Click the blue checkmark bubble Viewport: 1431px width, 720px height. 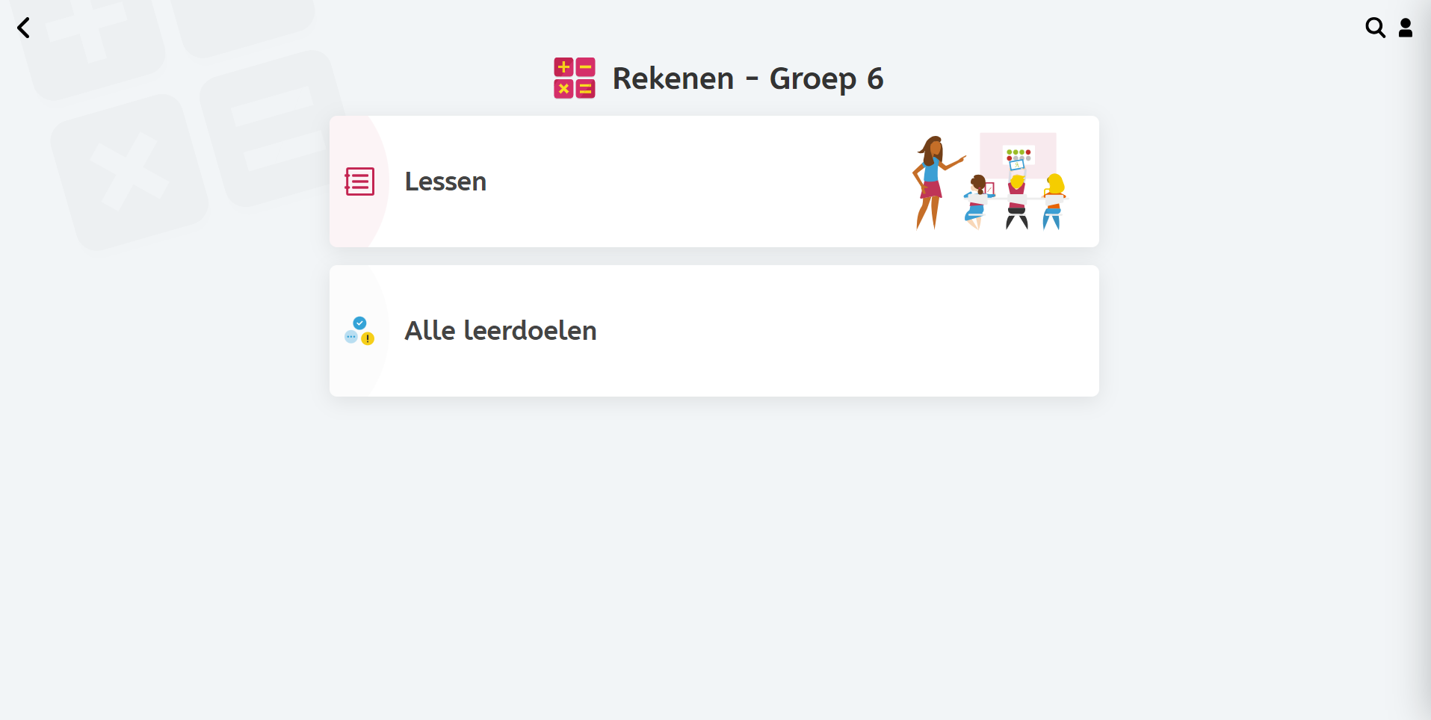[x=360, y=323]
